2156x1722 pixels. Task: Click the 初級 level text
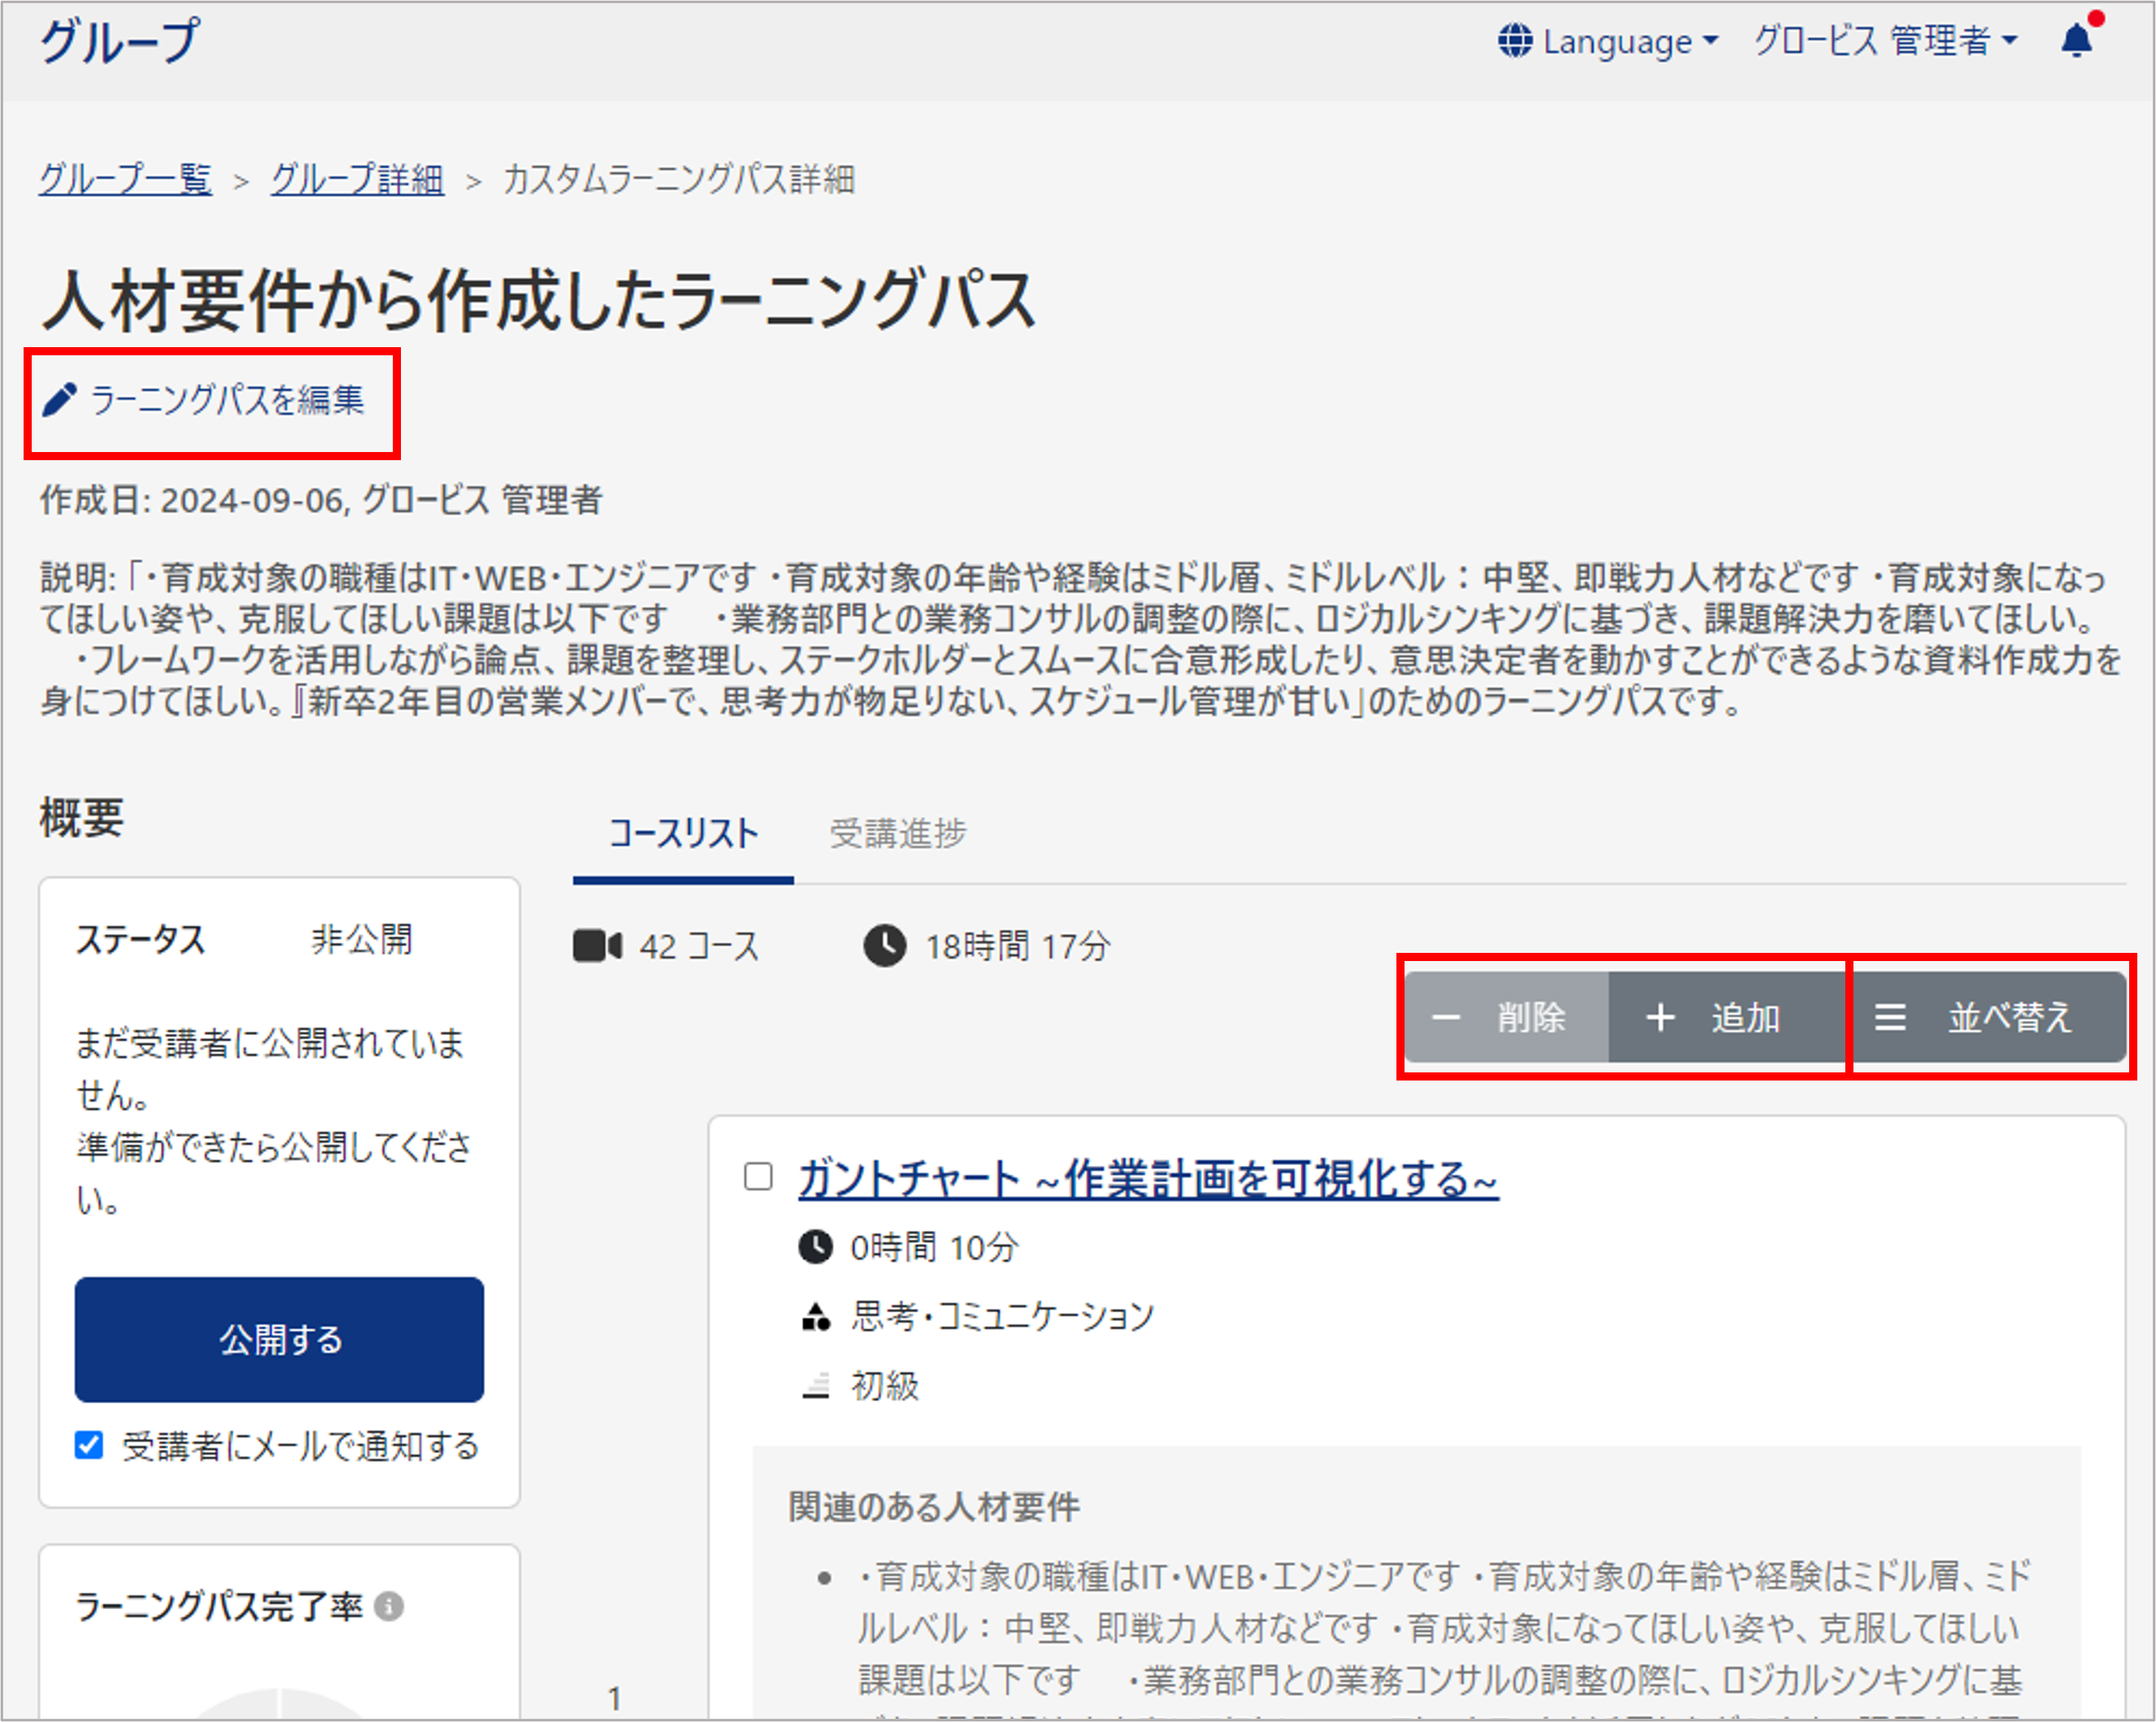885,1386
